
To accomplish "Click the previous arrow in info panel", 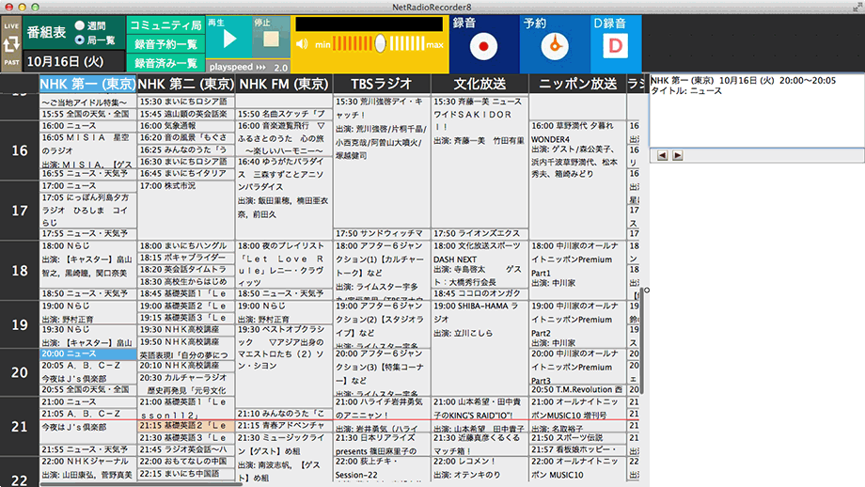I will [x=663, y=155].
